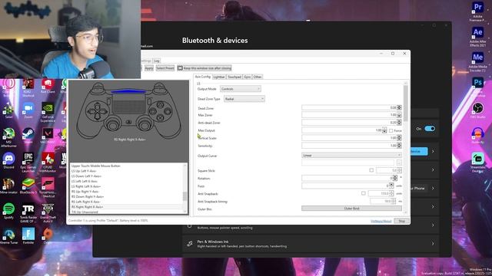Enable the Square Stick checkbox
The width and height of the screenshot is (492, 276).
pos(371,170)
